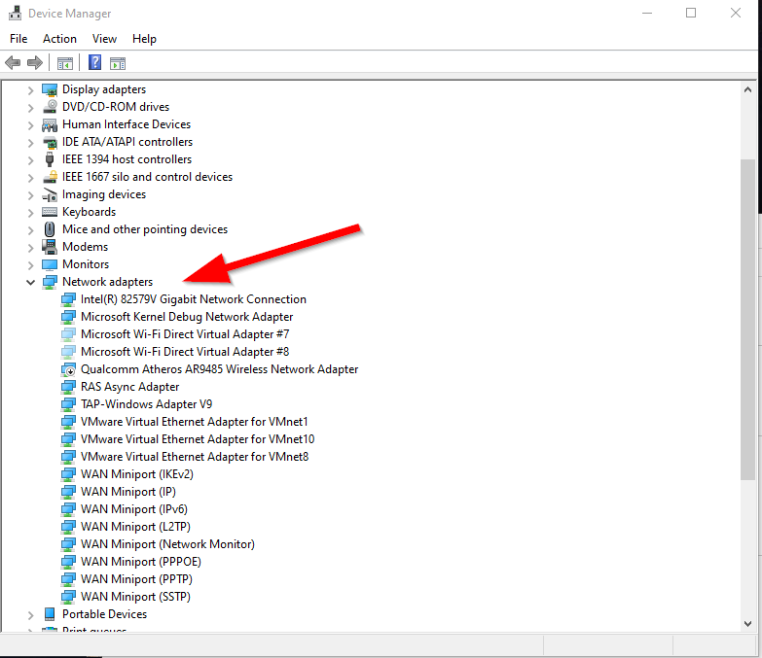Click the Monitors category icon
762x658 pixels.
click(50, 264)
